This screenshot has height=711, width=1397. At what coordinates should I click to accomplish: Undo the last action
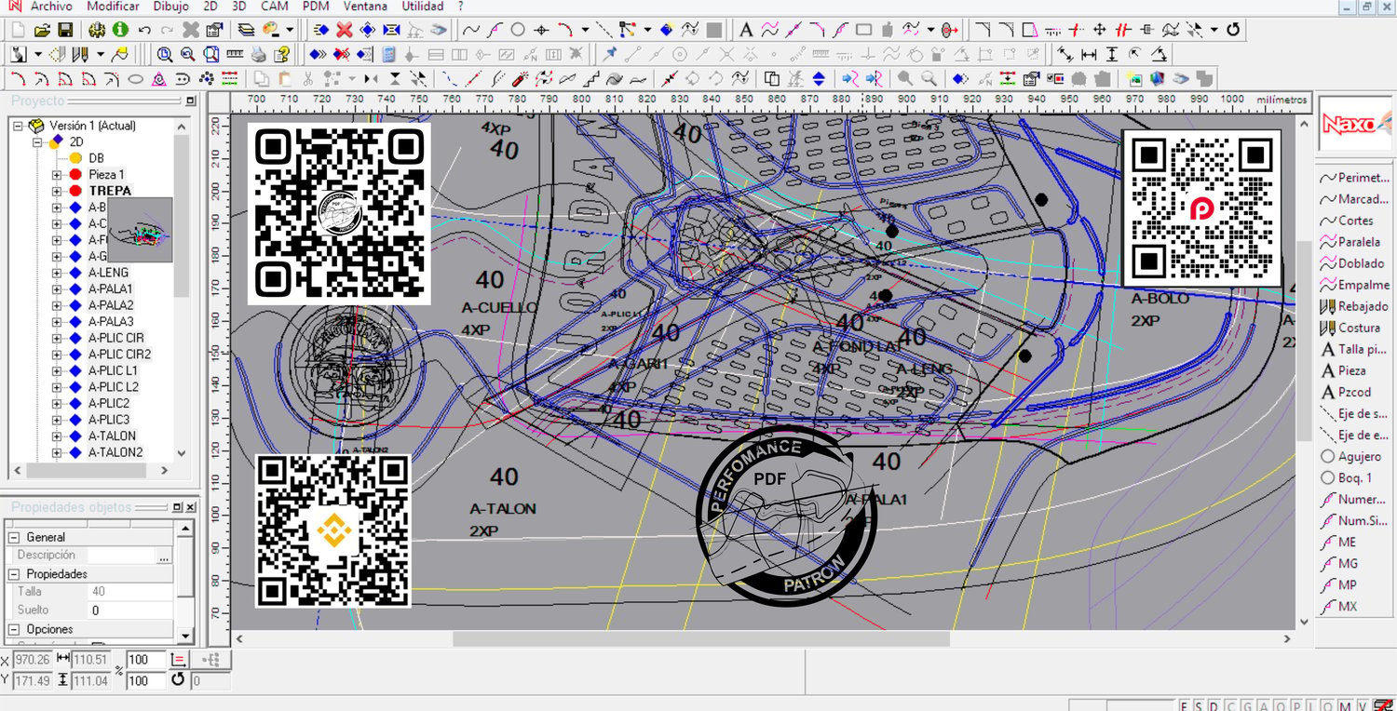coord(144,30)
